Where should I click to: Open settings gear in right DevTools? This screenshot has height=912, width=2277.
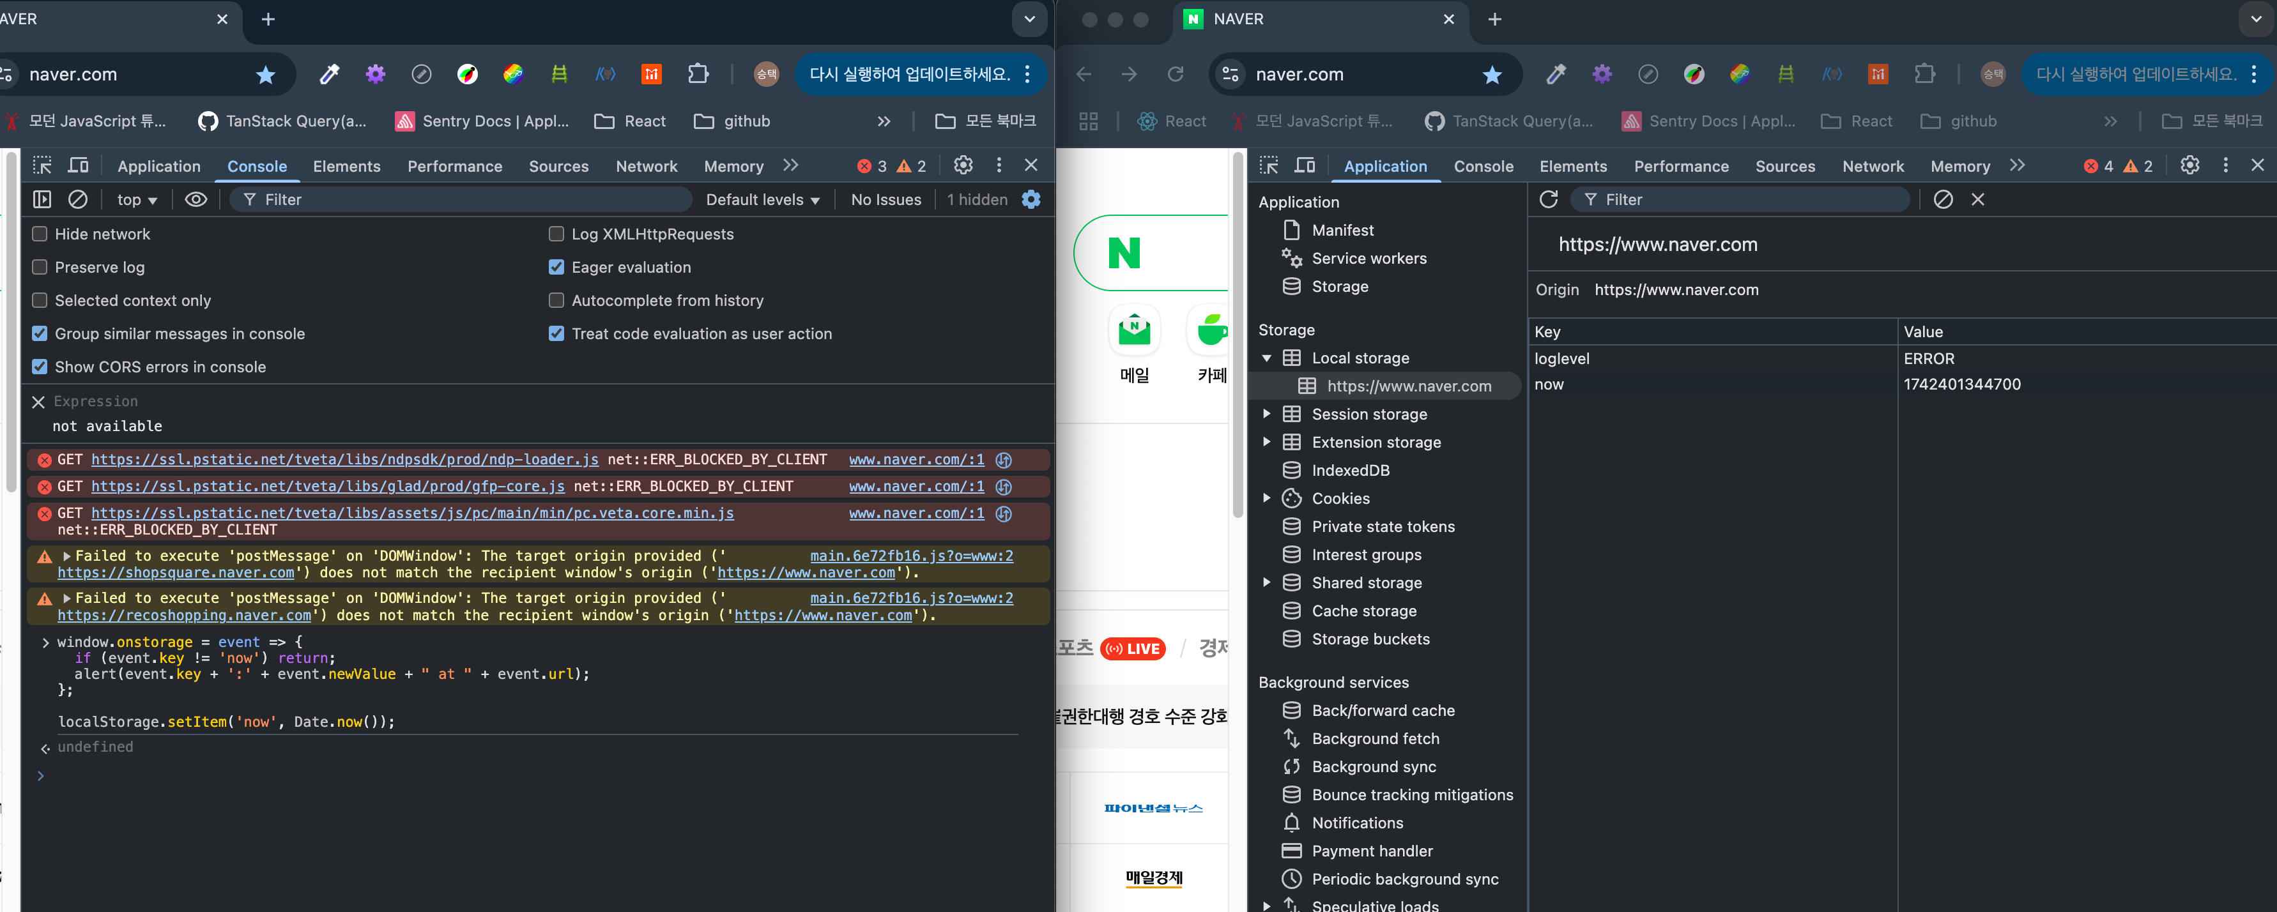(x=2189, y=165)
